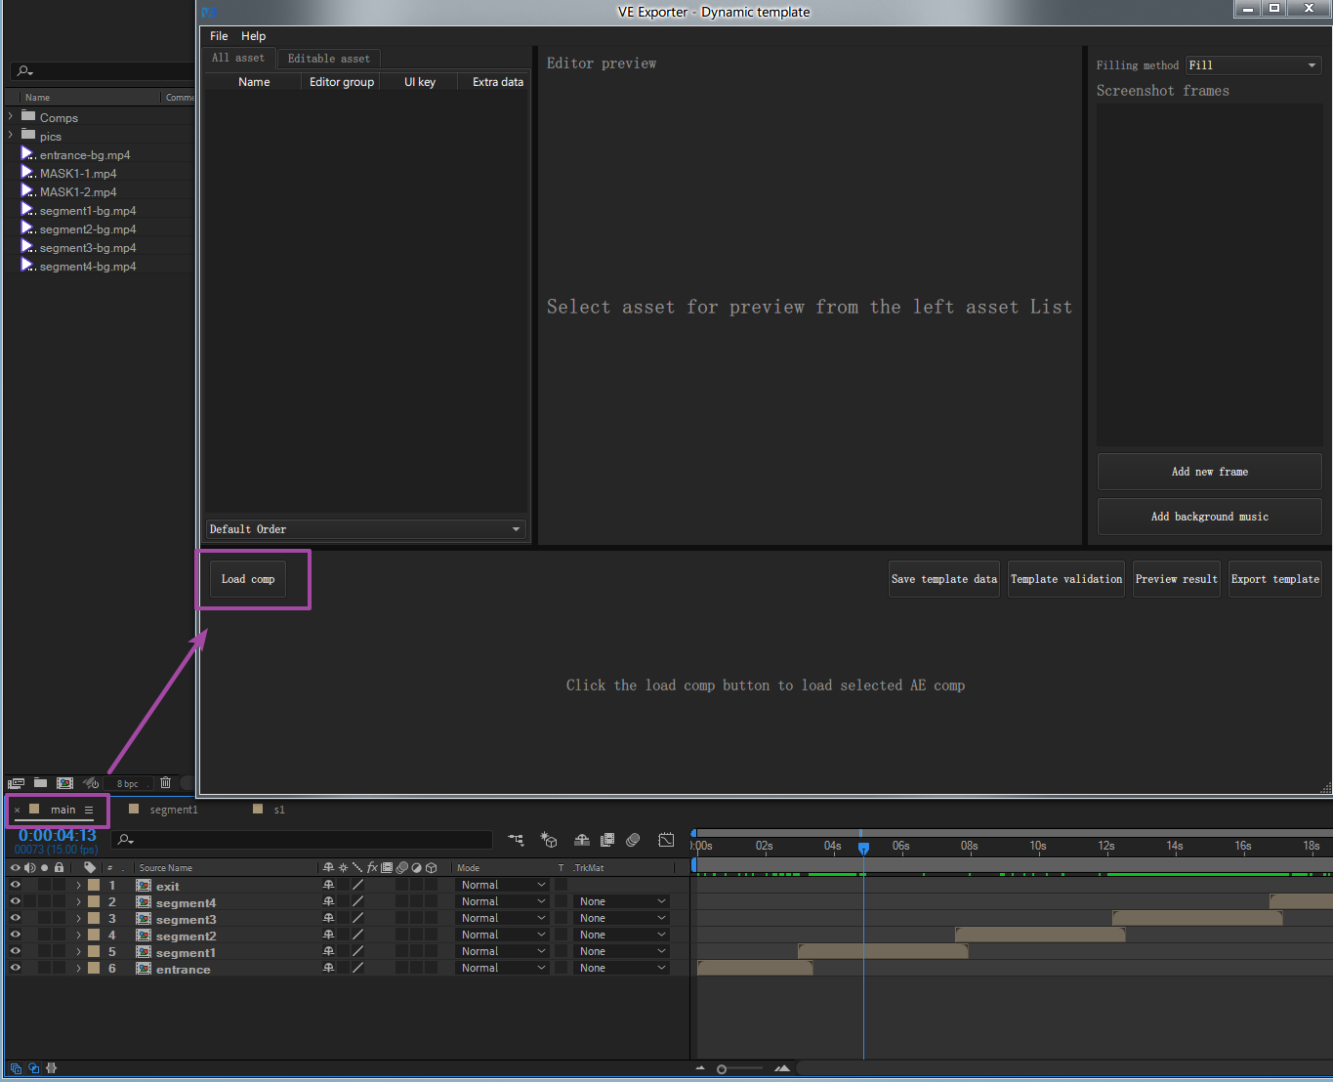Click the entrance layer's composition icon
Viewport: 1333px width, 1082px height.
pos(144,969)
